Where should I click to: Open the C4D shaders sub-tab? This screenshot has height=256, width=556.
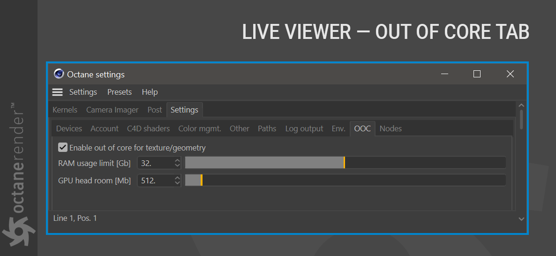coord(149,129)
